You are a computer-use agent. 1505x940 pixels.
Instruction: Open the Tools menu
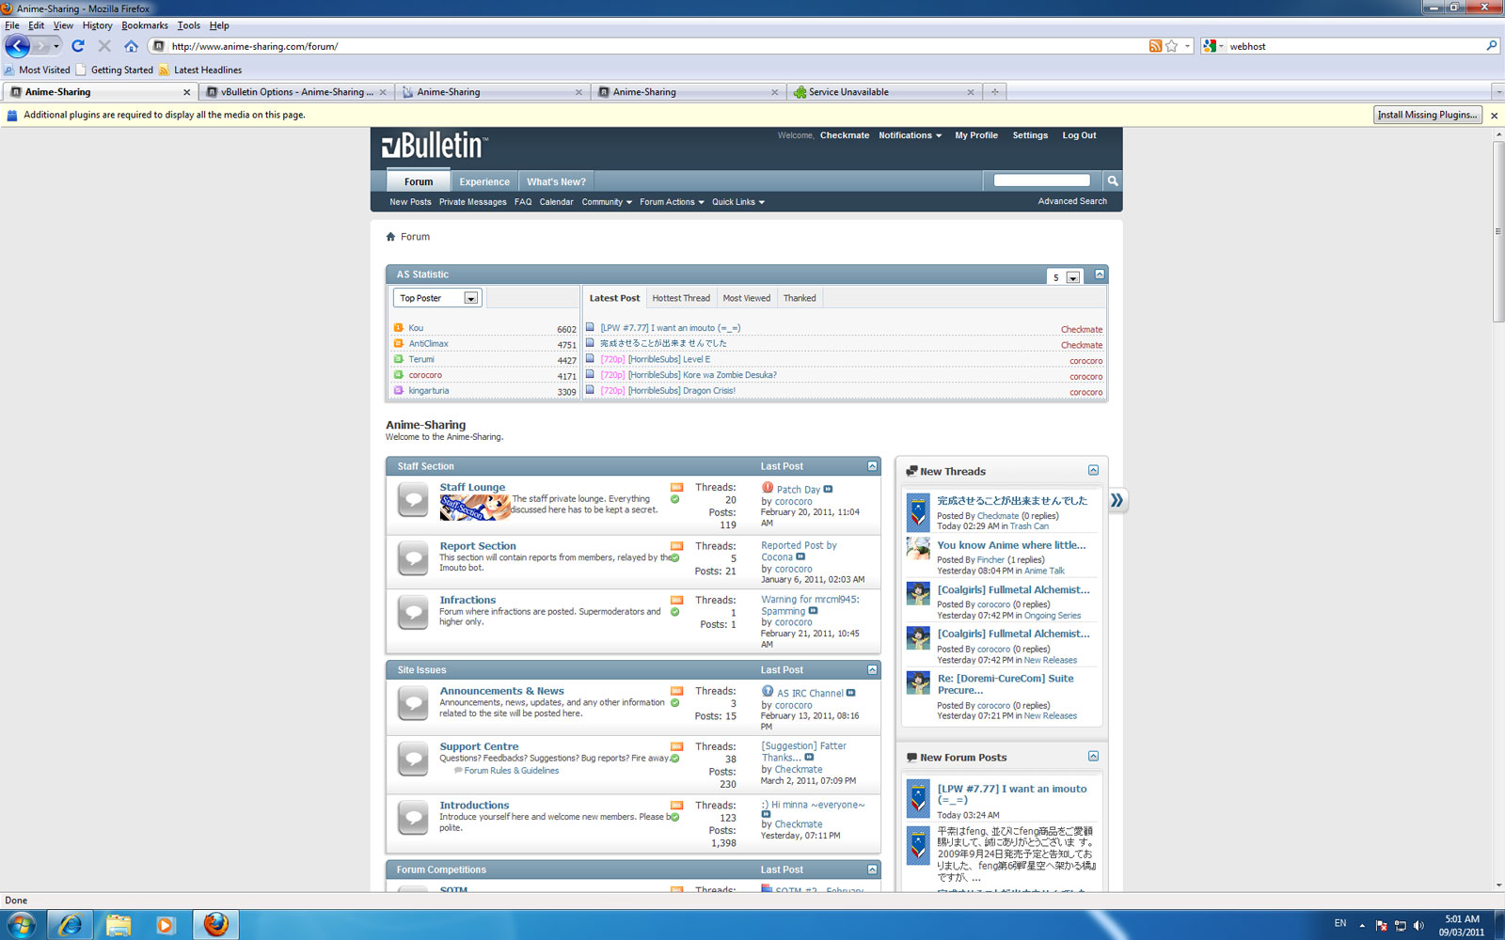tap(188, 25)
